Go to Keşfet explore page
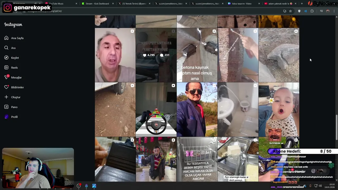 click(x=12, y=58)
